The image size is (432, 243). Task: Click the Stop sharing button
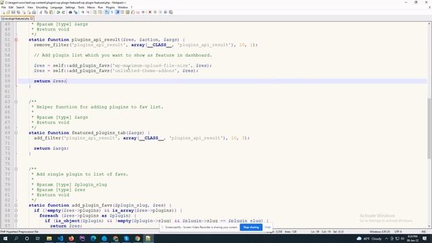pyautogui.click(x=251, y=227)
